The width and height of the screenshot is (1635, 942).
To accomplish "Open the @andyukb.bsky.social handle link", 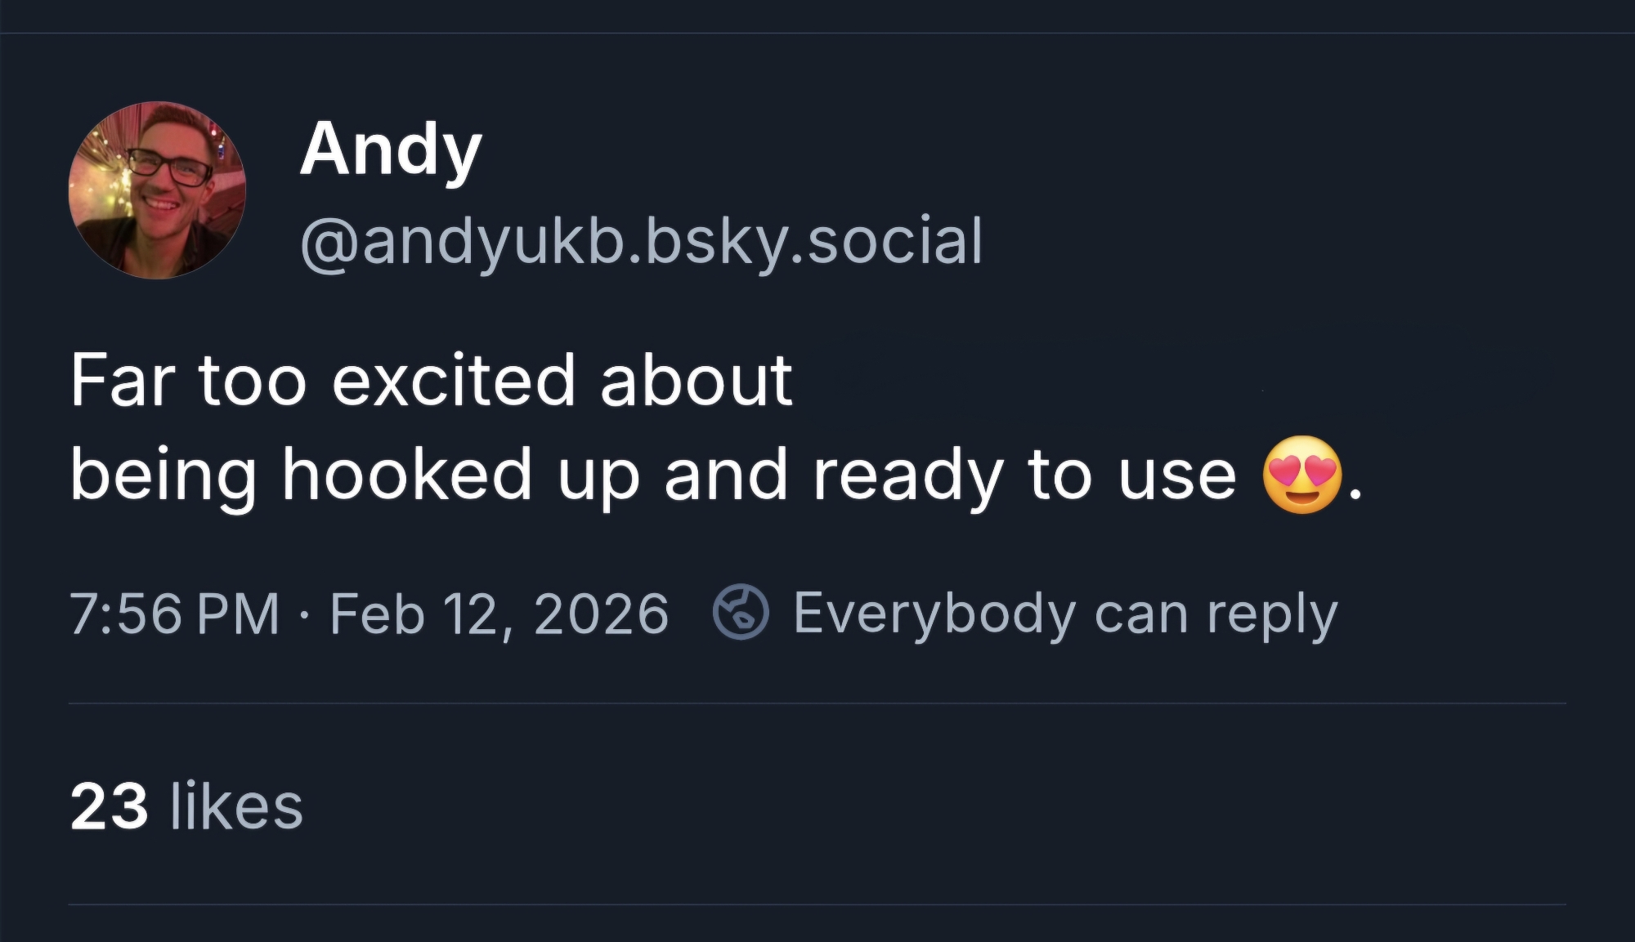I will tap(641, 242).
